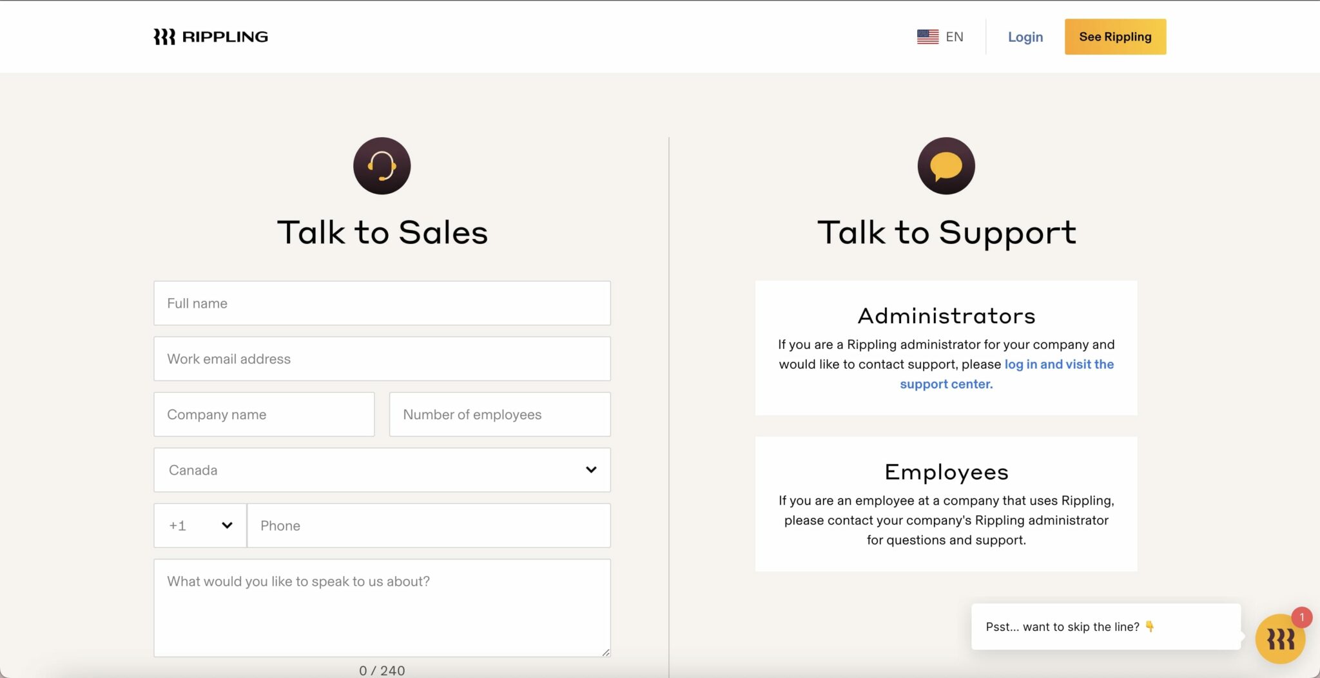Focus the Number of employees field
The height and width of the screenshot is (678, 1320).
[500, 415]
